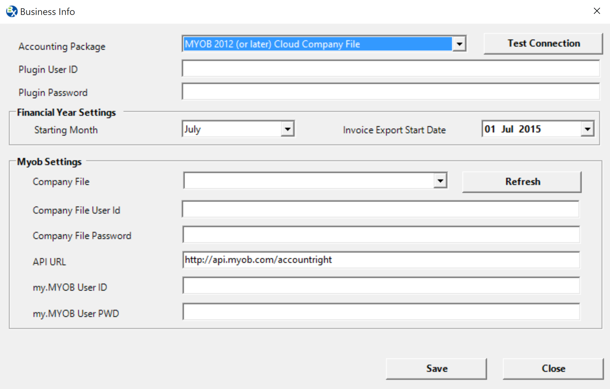Click the my.MYOB User PWD label
610x389 pixels.
pos(76,314)
